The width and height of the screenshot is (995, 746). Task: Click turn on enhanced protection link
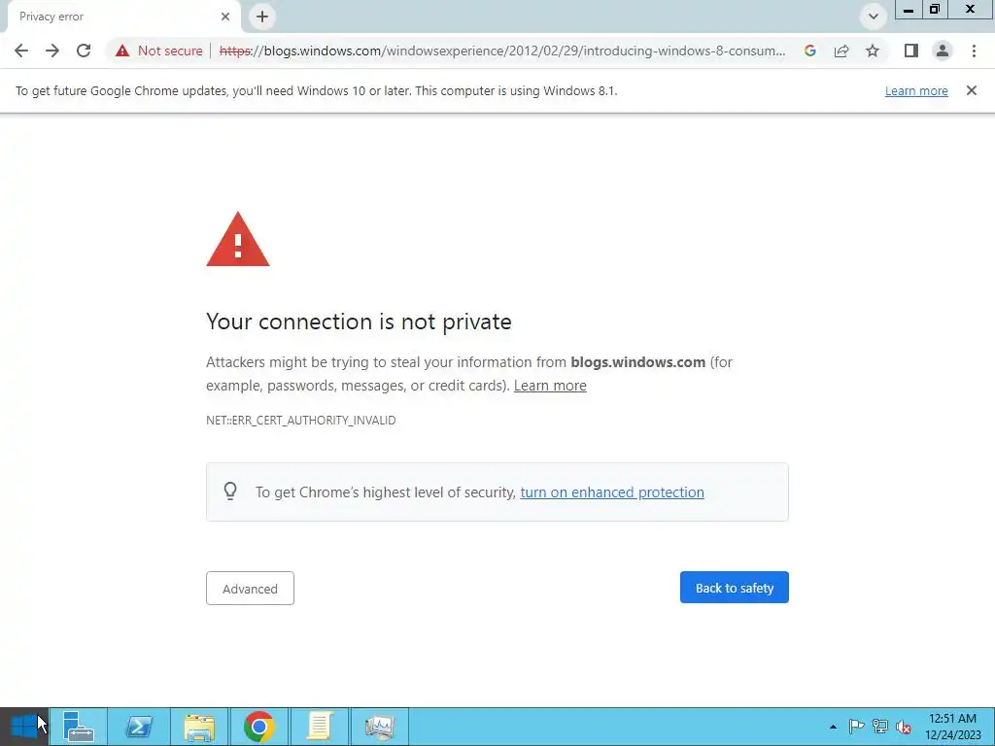coord(612,492)
